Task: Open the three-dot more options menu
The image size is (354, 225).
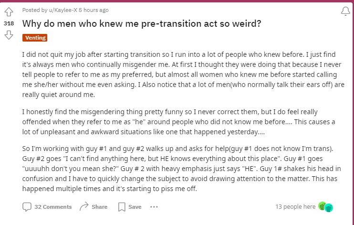Action: point(154,207)
